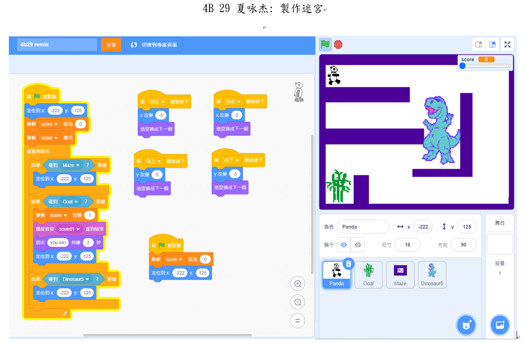Select the Dinosaur5 sprite thumbnail
This screenshot has width=526, height=343.
(432, 274)
